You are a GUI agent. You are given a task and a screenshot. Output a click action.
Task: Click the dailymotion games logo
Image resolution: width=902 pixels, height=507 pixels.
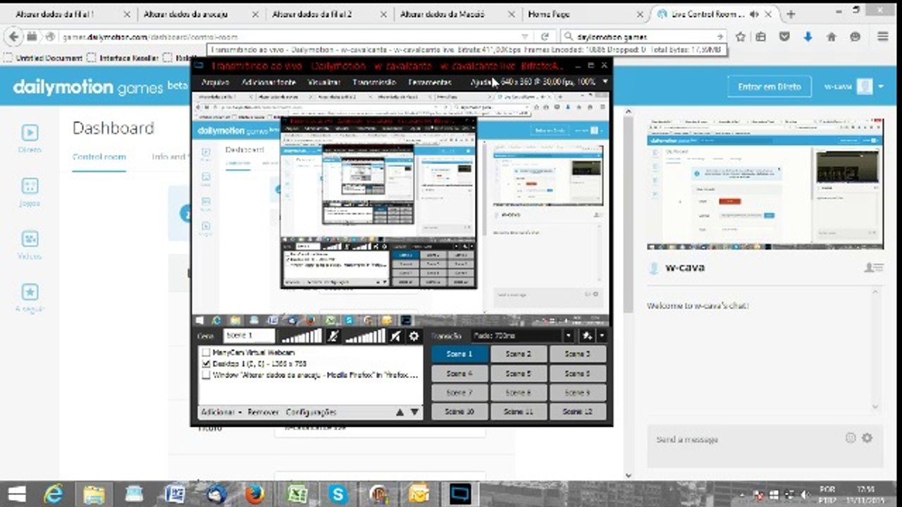100,87
